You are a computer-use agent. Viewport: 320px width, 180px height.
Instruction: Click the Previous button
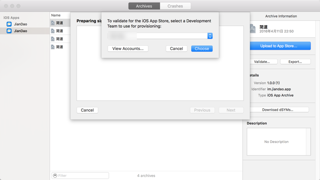202,110
